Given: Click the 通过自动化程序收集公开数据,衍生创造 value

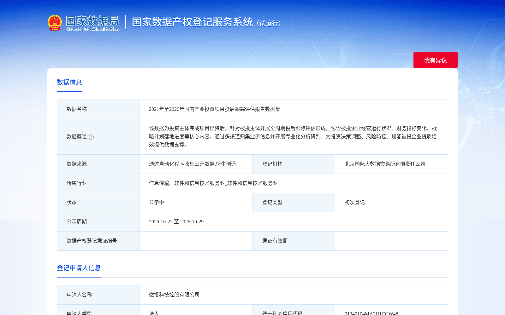Looking at the screenshot, I should (x=193, y=164).
